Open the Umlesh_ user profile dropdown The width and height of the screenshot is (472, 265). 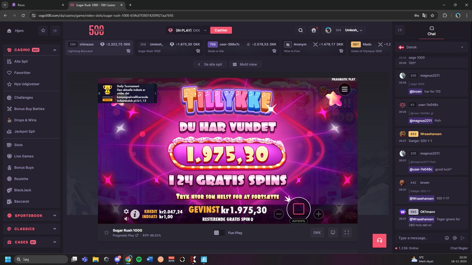pyautogui.click(x=344, y=30)
